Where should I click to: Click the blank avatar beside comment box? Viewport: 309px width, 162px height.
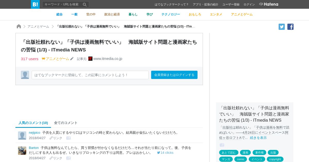[25, 75]
